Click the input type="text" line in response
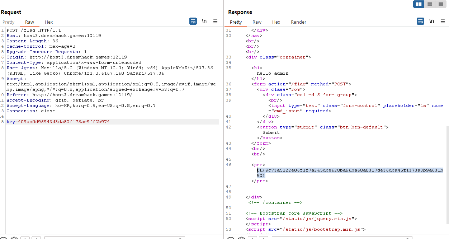Image resolution: width=449 pixels, height=239 pixels. tap(356, 108)
